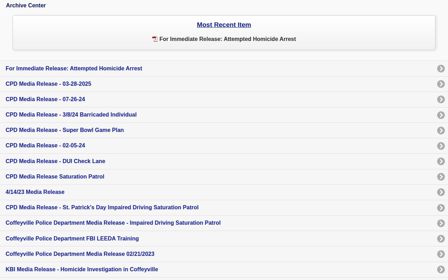Image resolution: width=448 pixels, height=280 pixels.
Task: Open Coffeyville Police Department Media Release 02/21/2023
Action: [x=224, y=254]
